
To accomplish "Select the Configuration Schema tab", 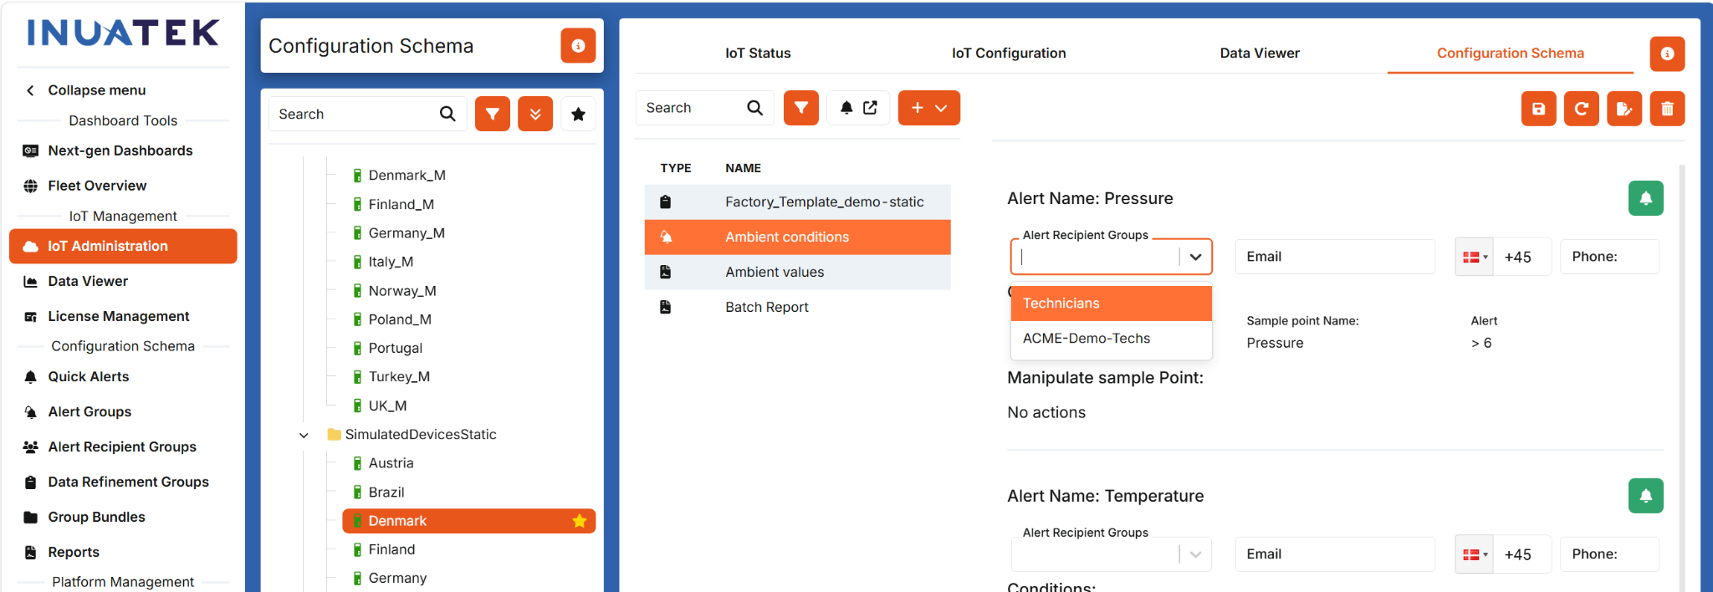I will (1511, 53).
